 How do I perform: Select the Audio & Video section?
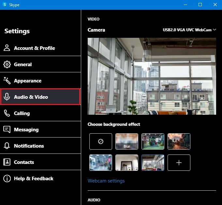click(x=40, y=97)
